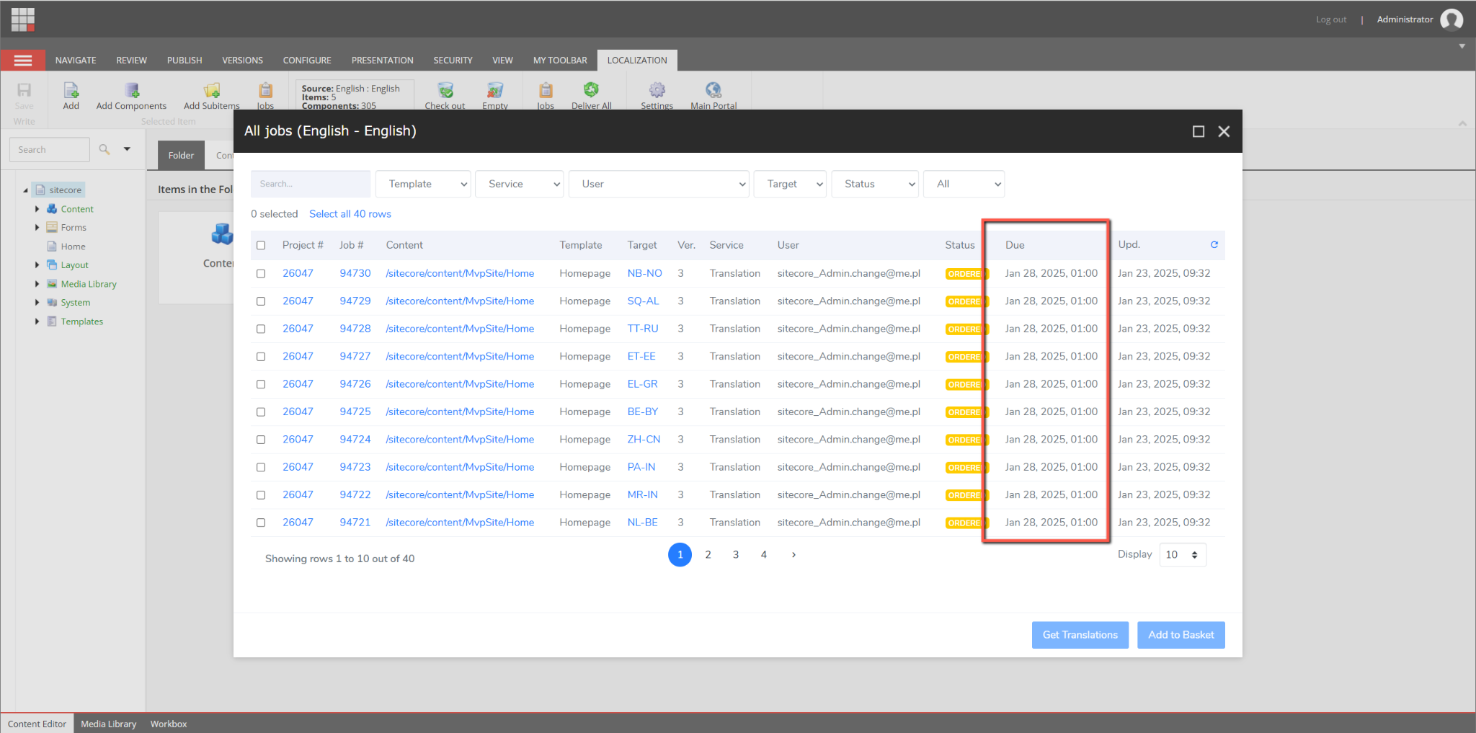Go to page 2 of results

pos(708,554)
